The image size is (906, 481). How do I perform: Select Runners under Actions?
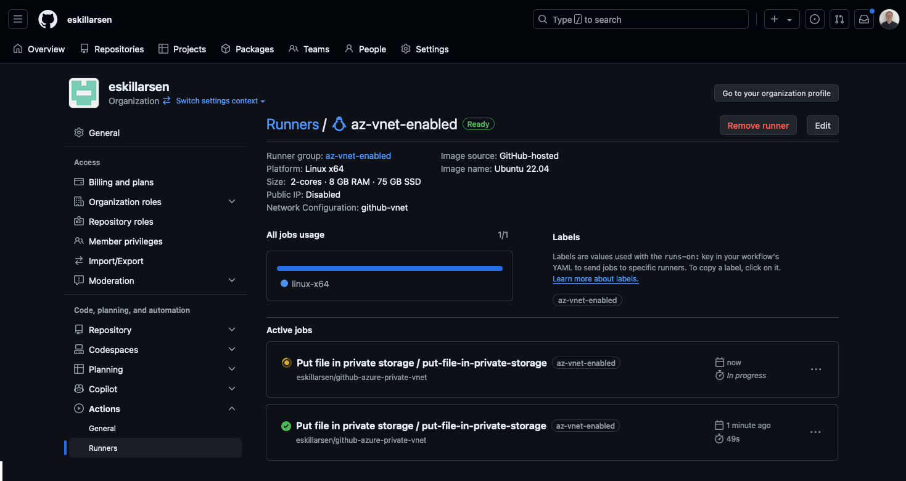tap(155, 448)
